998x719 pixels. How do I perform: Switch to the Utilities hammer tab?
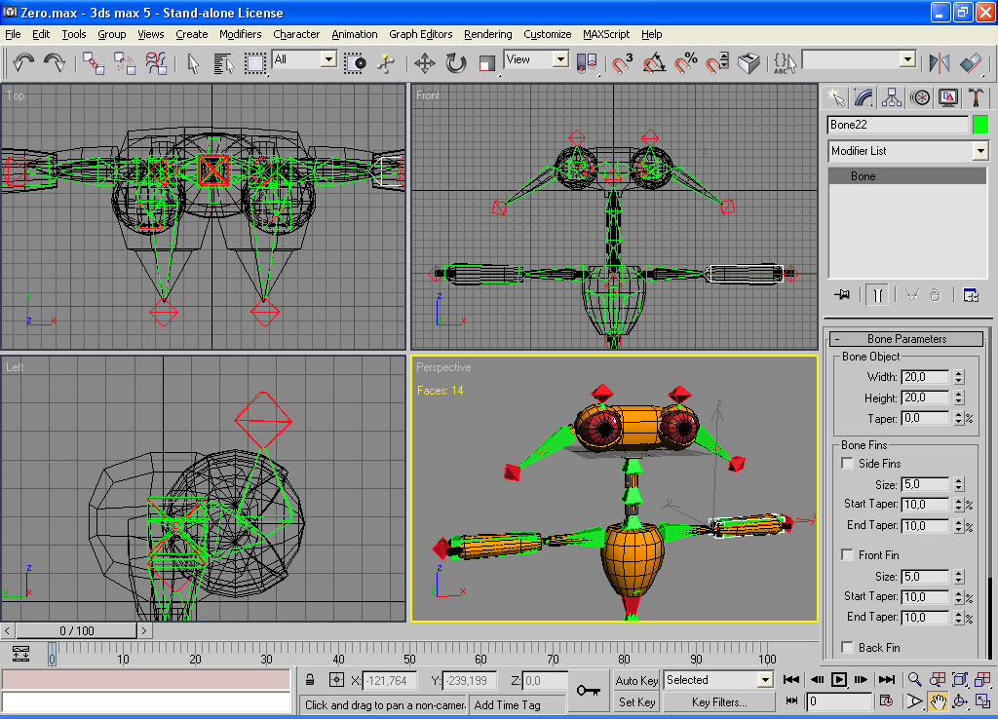[975, 97]
